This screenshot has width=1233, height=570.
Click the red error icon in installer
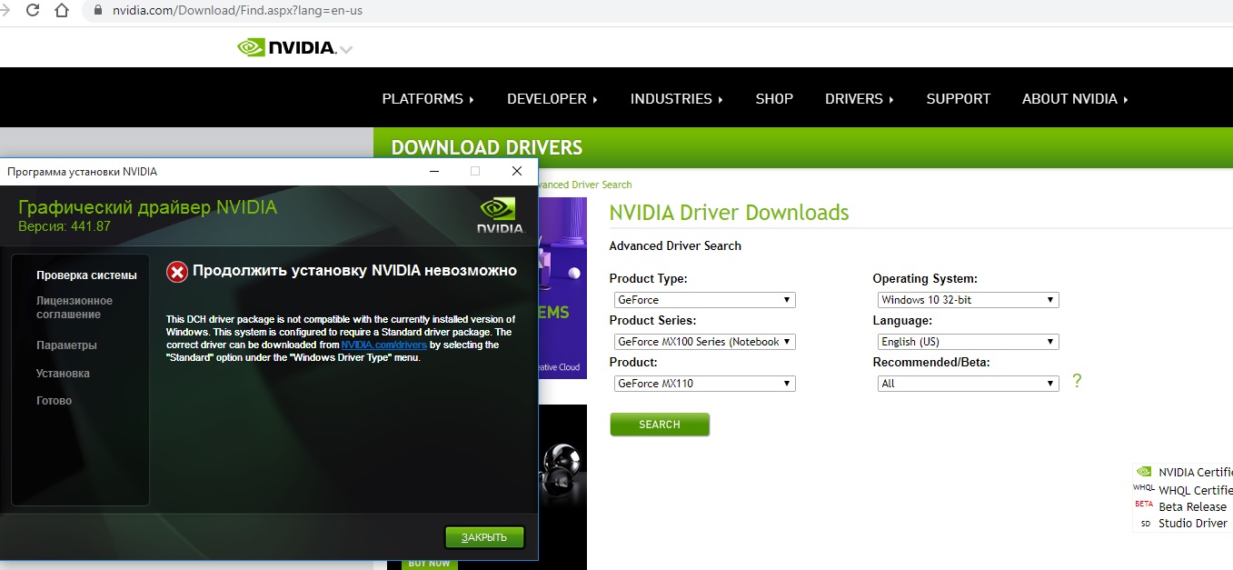coord(177,272)
